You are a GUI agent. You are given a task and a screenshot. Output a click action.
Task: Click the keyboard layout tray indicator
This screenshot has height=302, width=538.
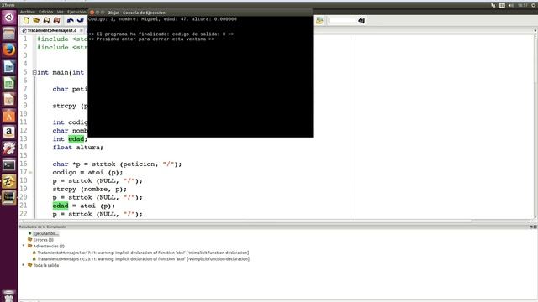coord(502,5)
